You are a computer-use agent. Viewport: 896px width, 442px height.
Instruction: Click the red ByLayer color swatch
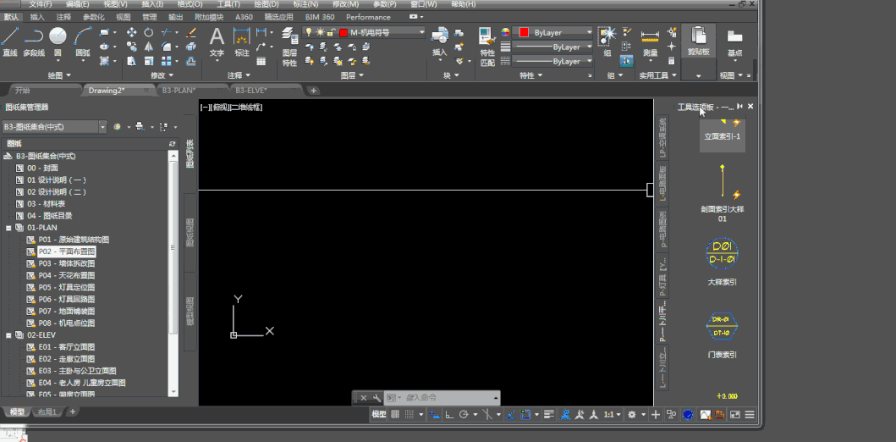point(524,32)
